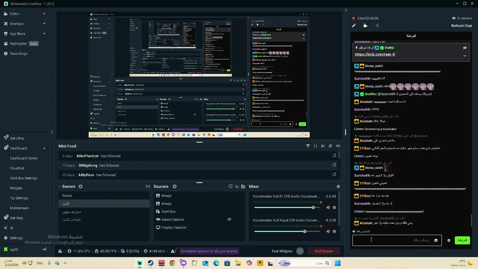This screenshot has width=478, height=269.
Task: Collapse the chat panel with the top arrow
Action: (x=346, y=10)
